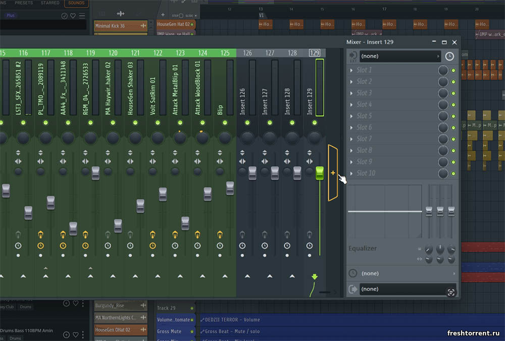Screen dimensions: 505x341
Task: Switch to the STARRED browser tab
Action: pos(50,3)
